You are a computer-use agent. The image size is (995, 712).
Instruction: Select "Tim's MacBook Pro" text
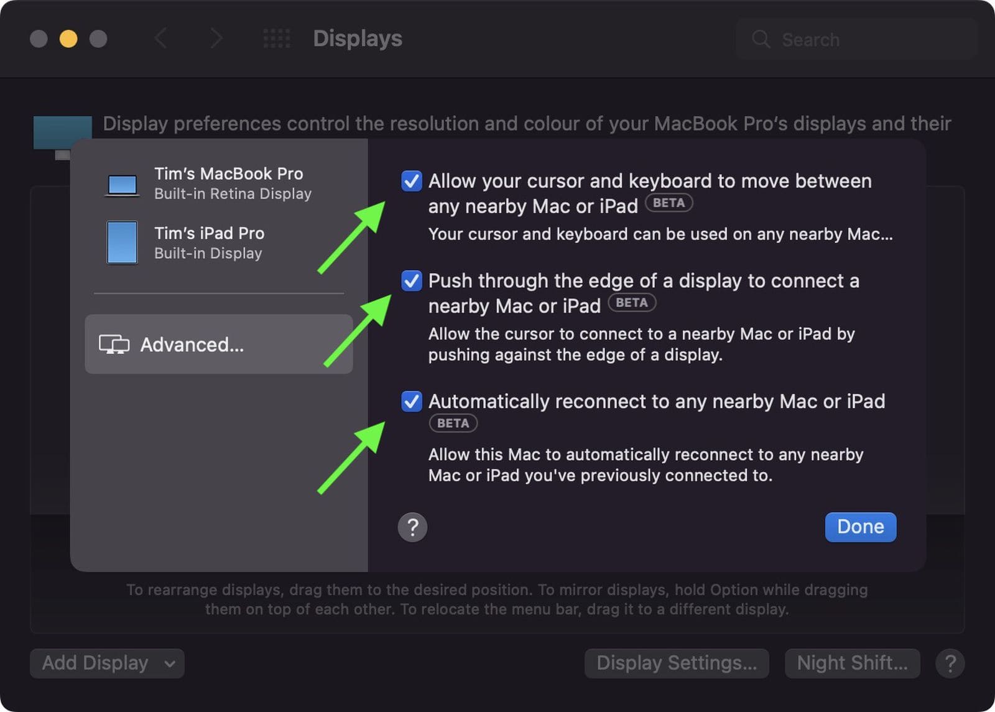(229, 173)
